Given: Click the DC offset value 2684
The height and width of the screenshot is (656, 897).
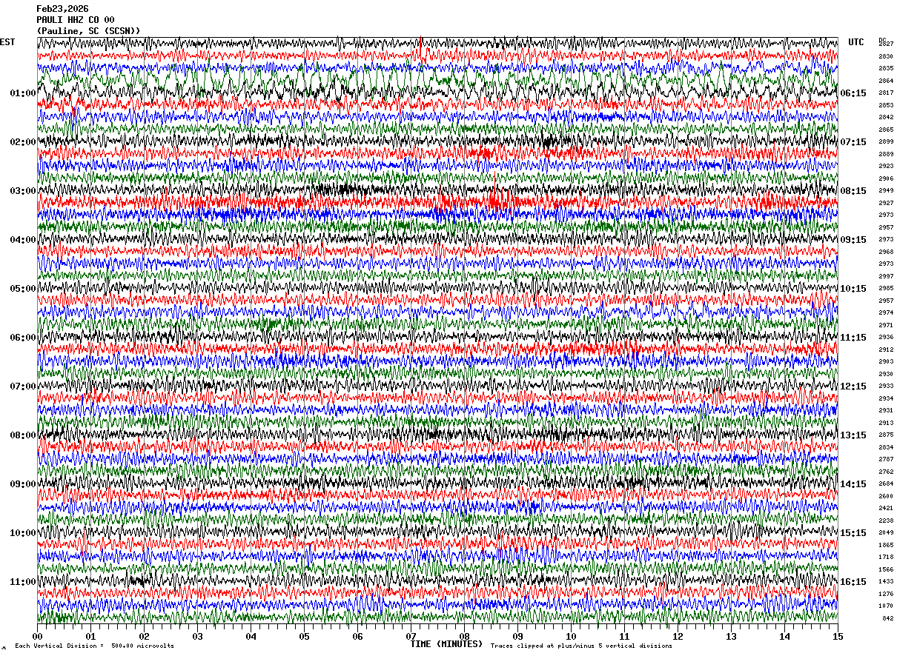Looking at the screenshot, I should coord(886,483).
